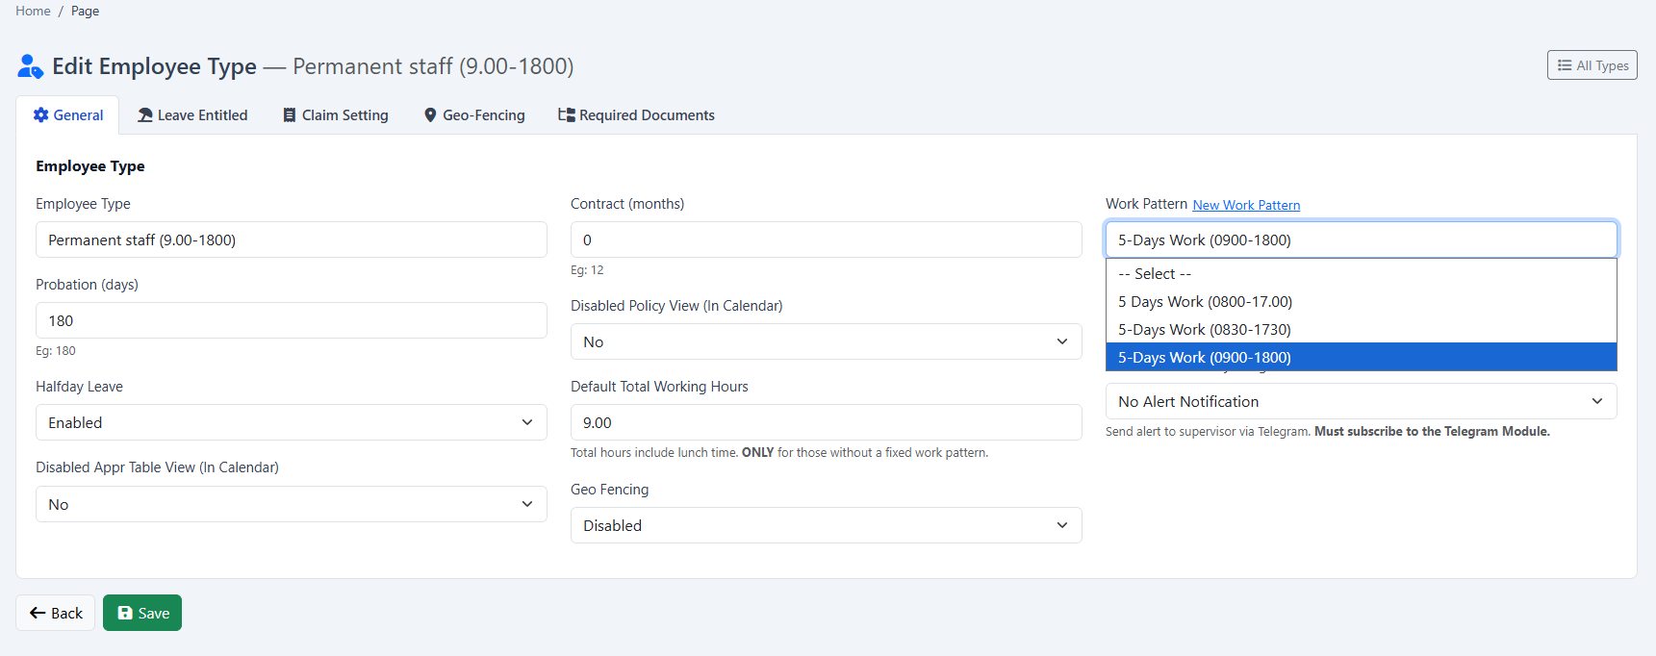The width and height of the screenshot is (1656, 656).
Task: Click the map pin icon on Geo-Fencing tab
Action: click(430, 115)
